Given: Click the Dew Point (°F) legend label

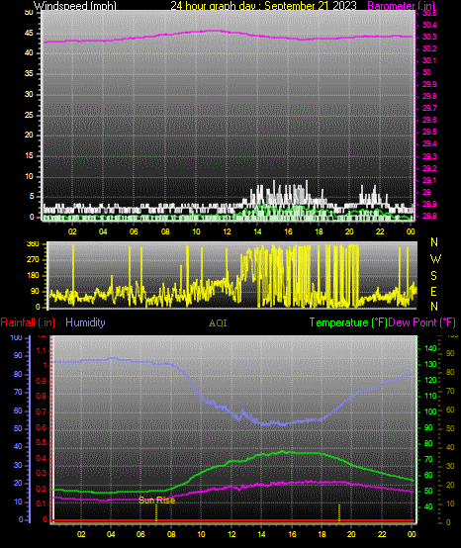Looking at the screenshot, I should coord(422,322).
